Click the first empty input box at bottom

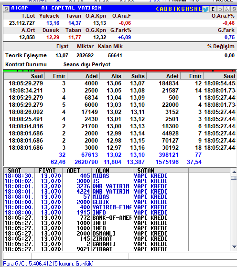coord(17,256)
